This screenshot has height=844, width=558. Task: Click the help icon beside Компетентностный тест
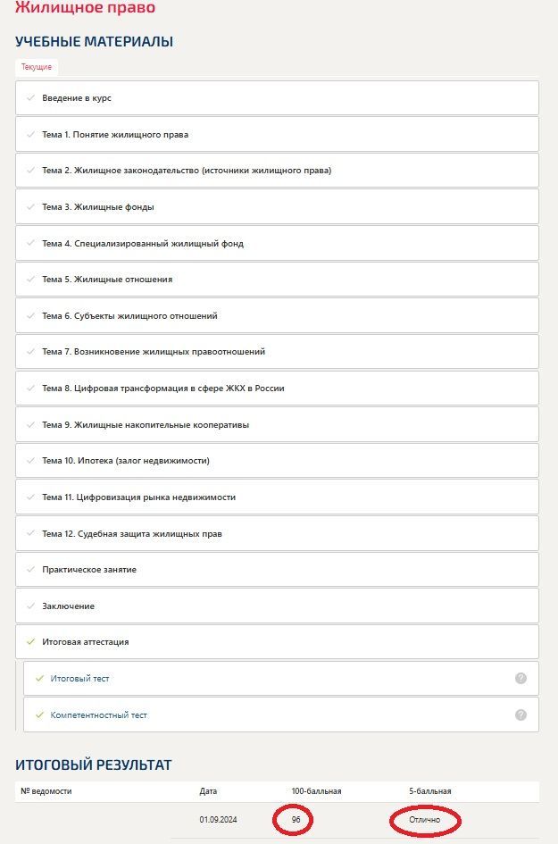pos(521,714)
